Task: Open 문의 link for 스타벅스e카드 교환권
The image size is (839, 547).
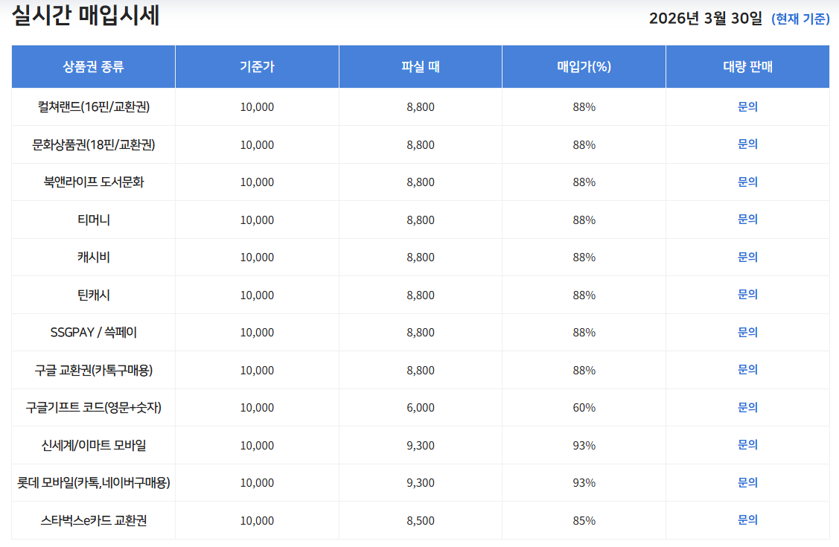Action: tap(747, 519)
